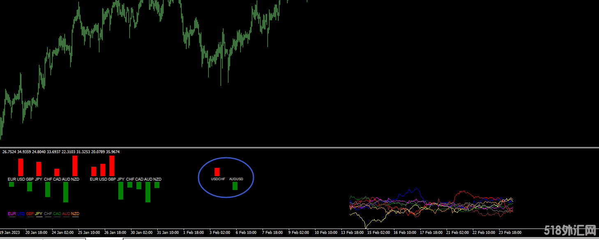The image size is (599, 240).
Task: Click indicator value 31.3253
Action: coord(83,152)
